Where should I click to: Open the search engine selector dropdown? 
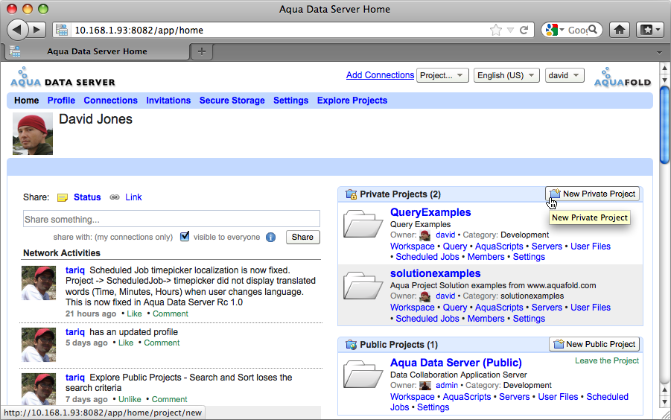coord(555,30)
